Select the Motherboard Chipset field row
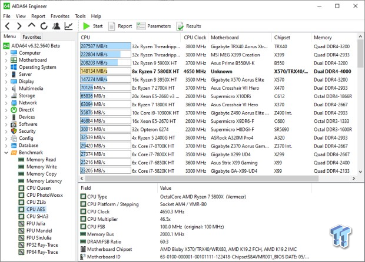 coord(195,249)
